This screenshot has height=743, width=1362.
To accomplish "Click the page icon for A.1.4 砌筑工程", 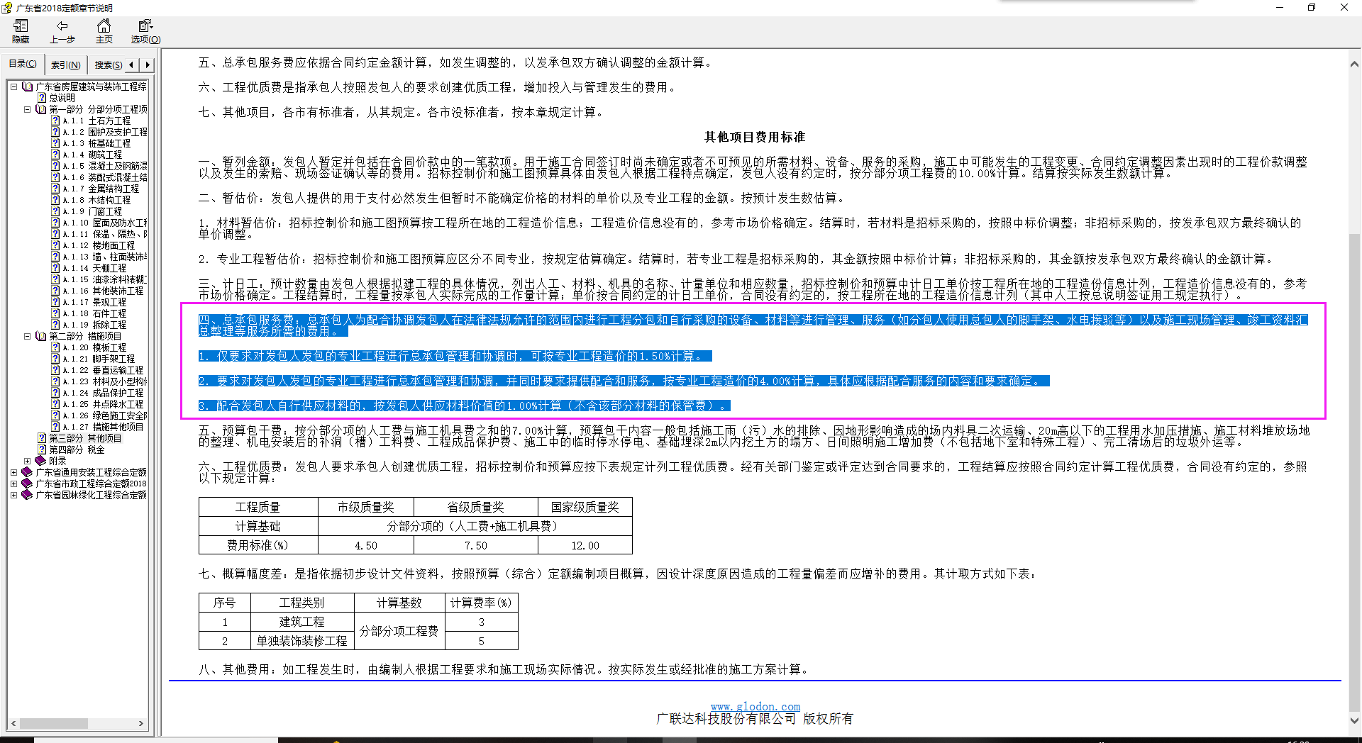I will point(55,155).
